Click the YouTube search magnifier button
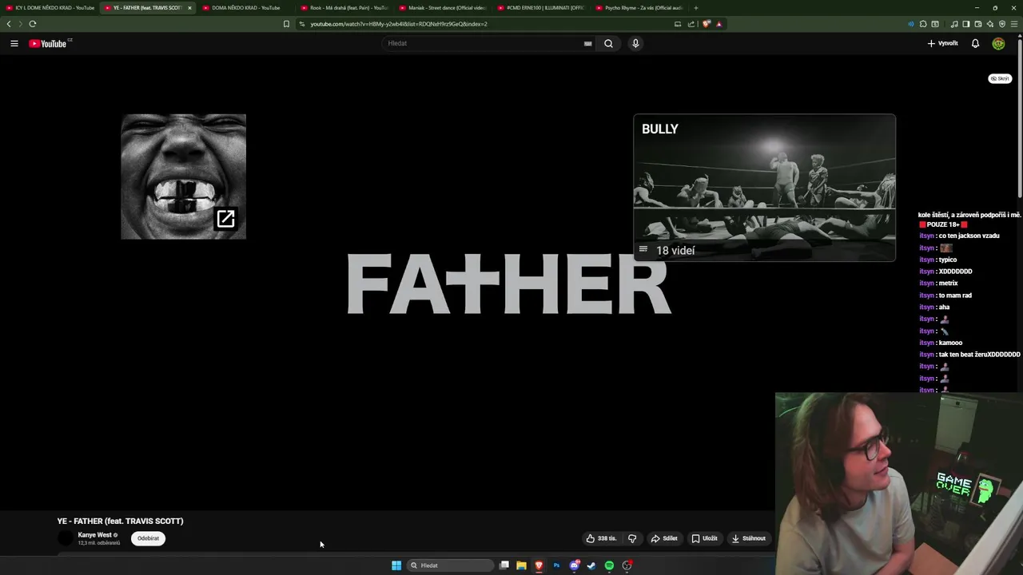 click(608, 43)
